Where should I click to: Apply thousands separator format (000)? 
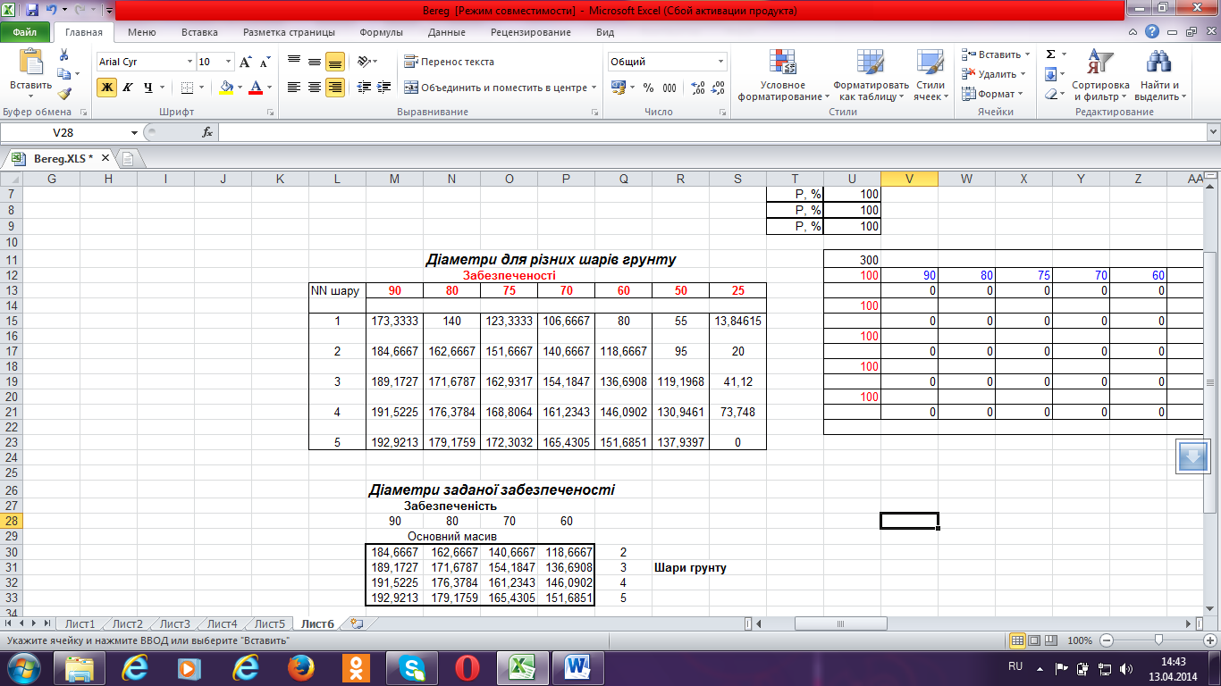[669, 88]
